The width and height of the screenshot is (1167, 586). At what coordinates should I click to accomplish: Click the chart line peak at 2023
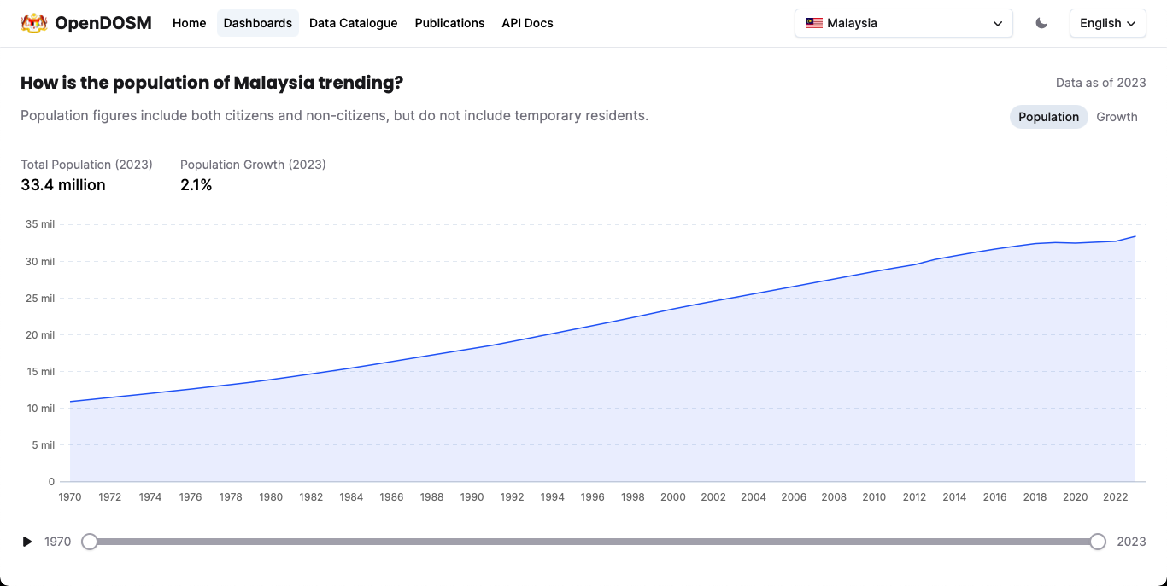(x=1135, y=236)
